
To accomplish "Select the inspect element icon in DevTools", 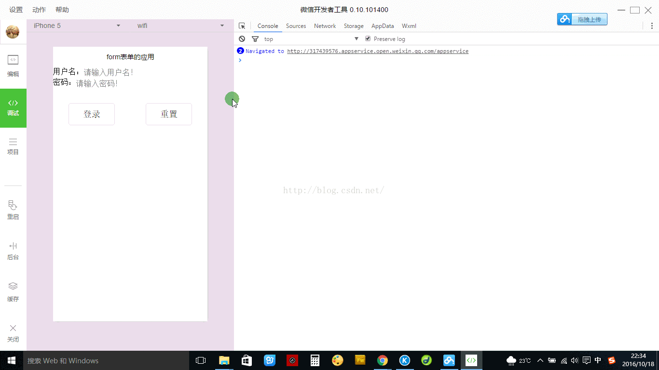I will 242,26.
